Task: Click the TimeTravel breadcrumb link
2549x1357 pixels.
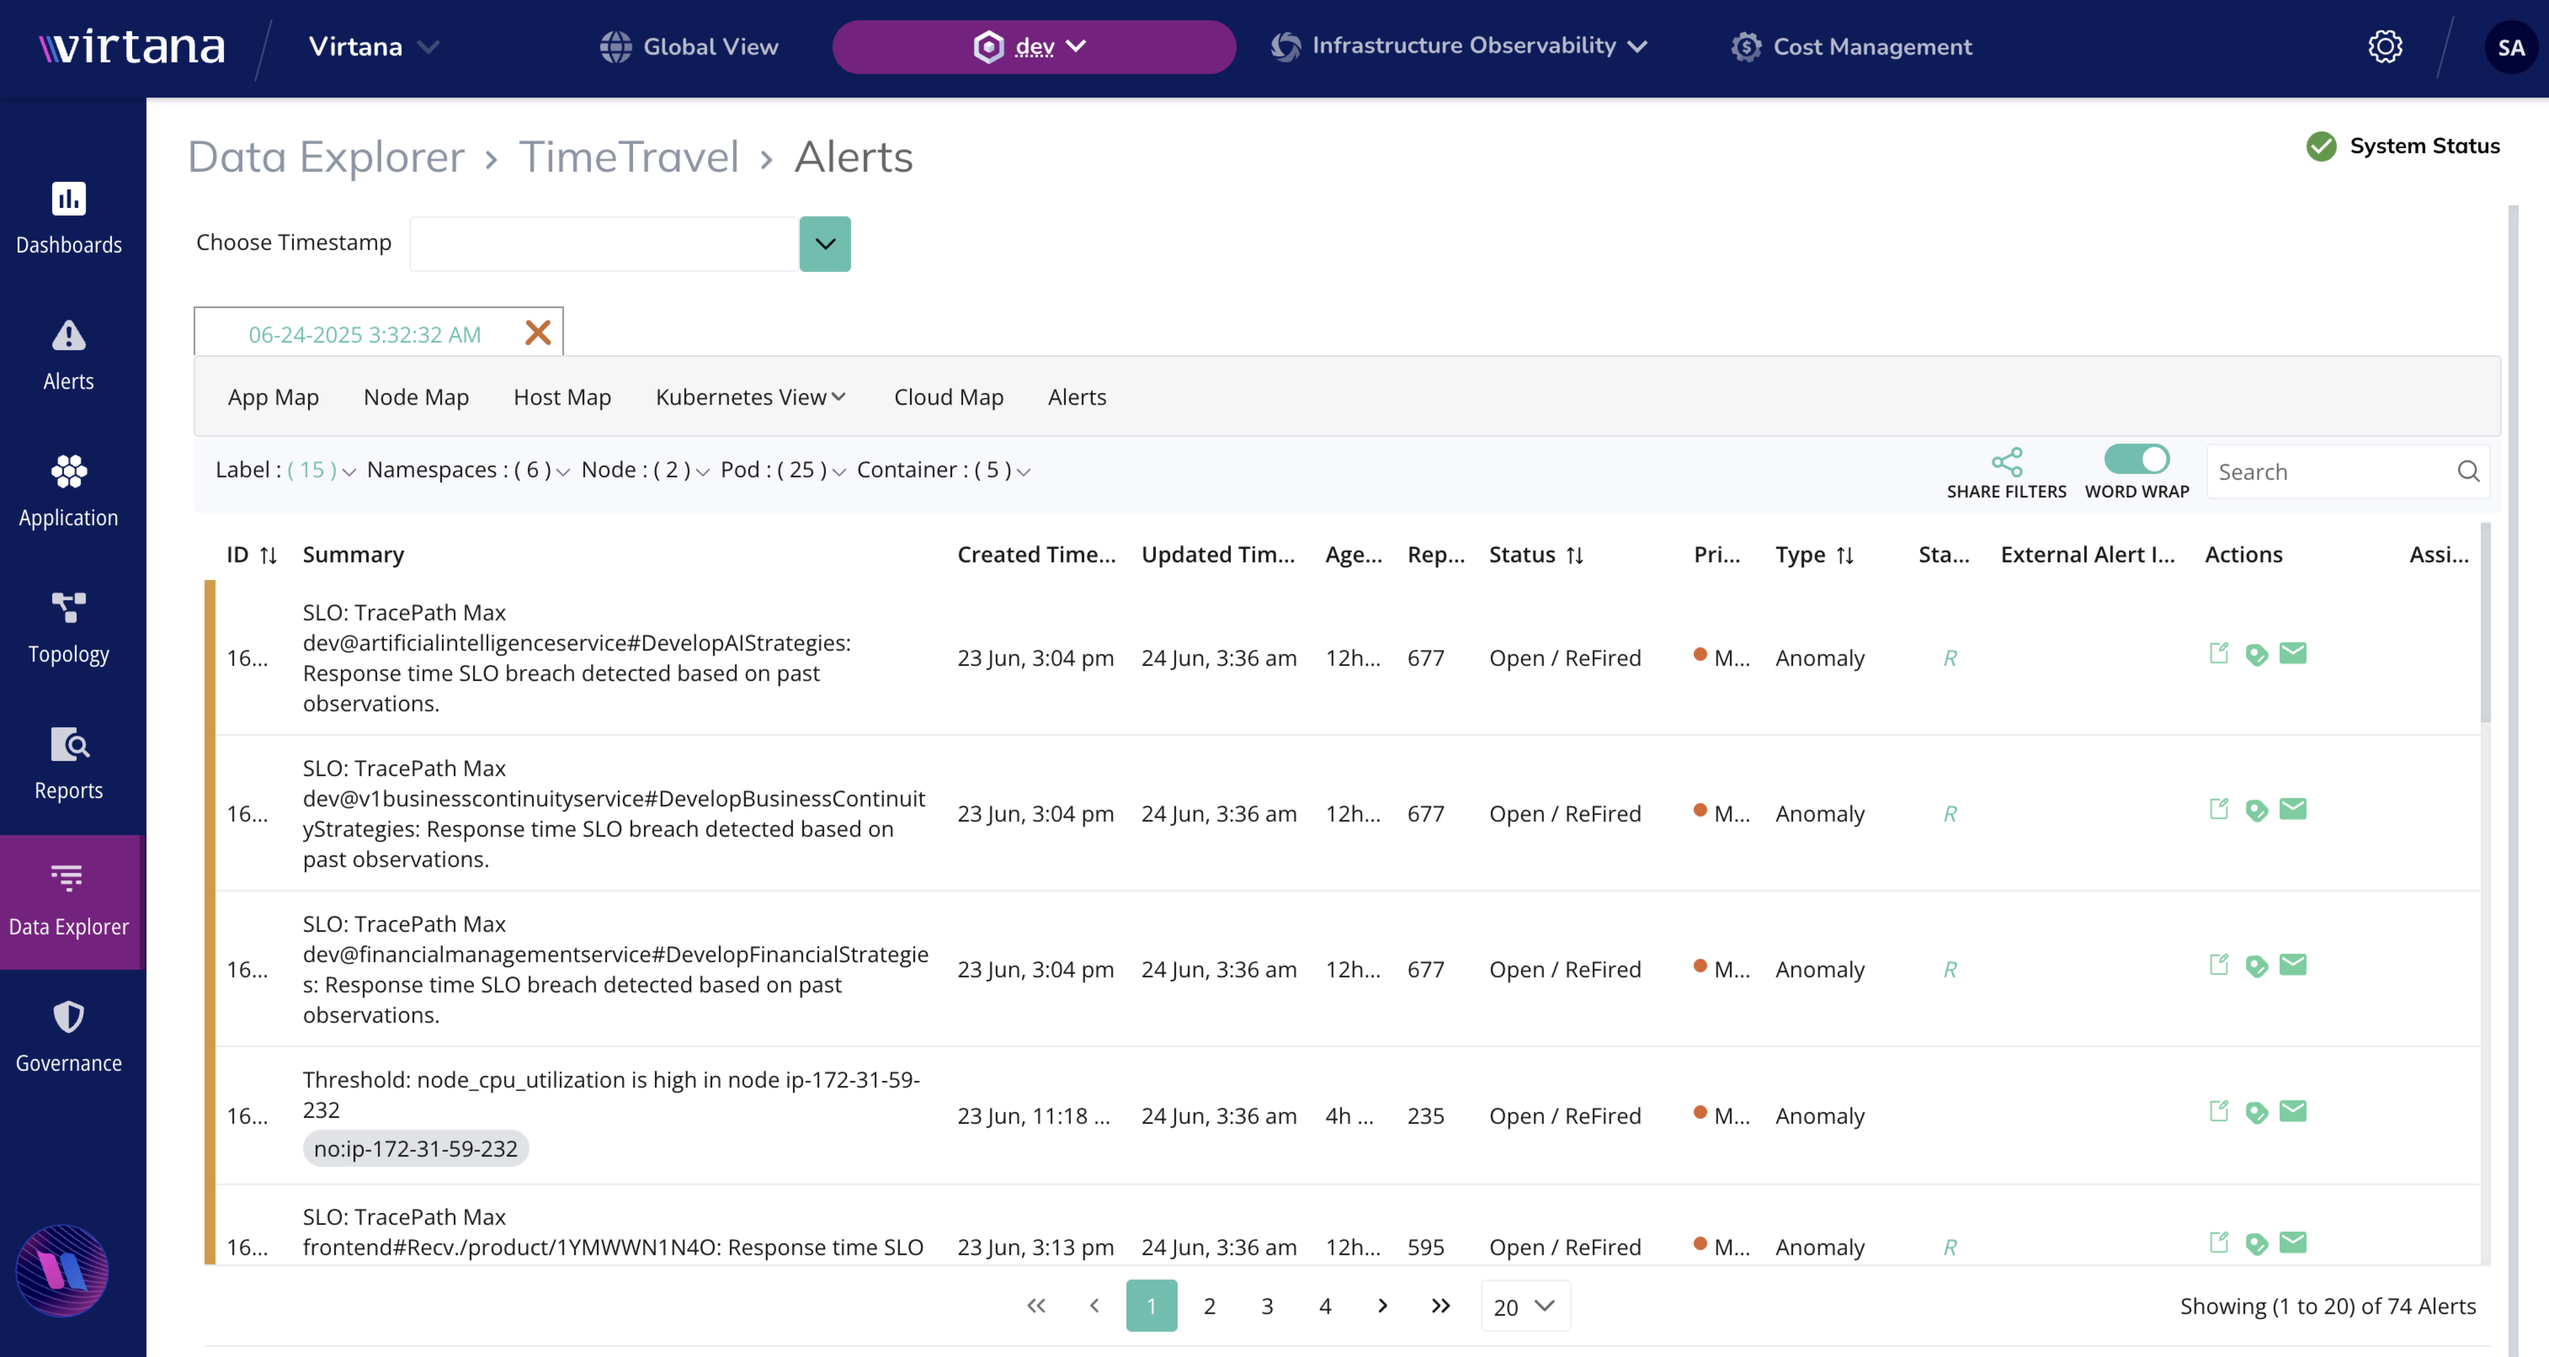Action: [629, 157]
